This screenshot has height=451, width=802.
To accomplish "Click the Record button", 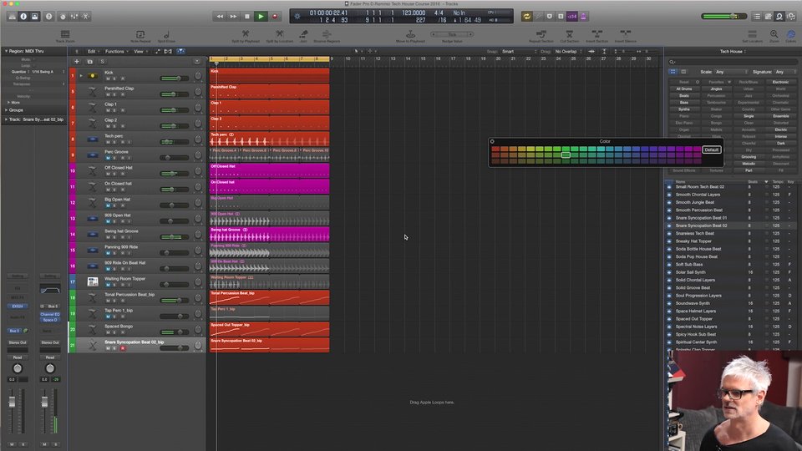I will [275, 17].
